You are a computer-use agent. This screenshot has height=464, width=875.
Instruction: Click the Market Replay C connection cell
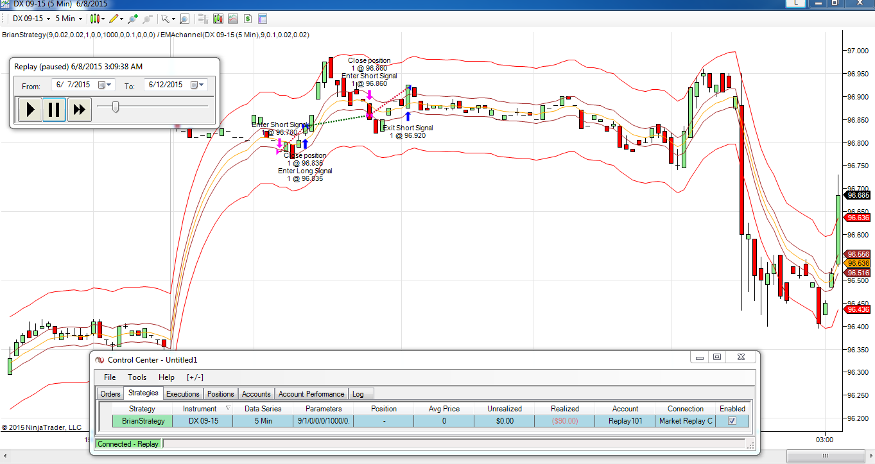pos(686,421)
